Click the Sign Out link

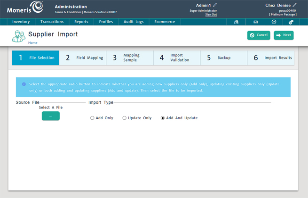pyautogui.click(x=204, y=15)
